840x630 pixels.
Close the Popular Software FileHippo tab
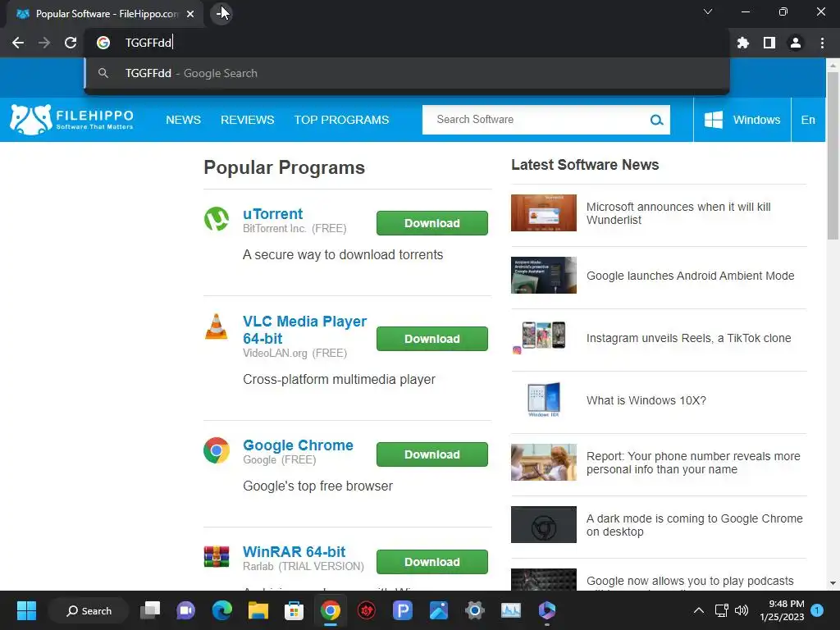[x=190, y=14]
